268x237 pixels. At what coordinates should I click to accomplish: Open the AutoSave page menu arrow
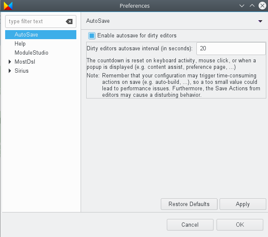click(x=260, y=21)
